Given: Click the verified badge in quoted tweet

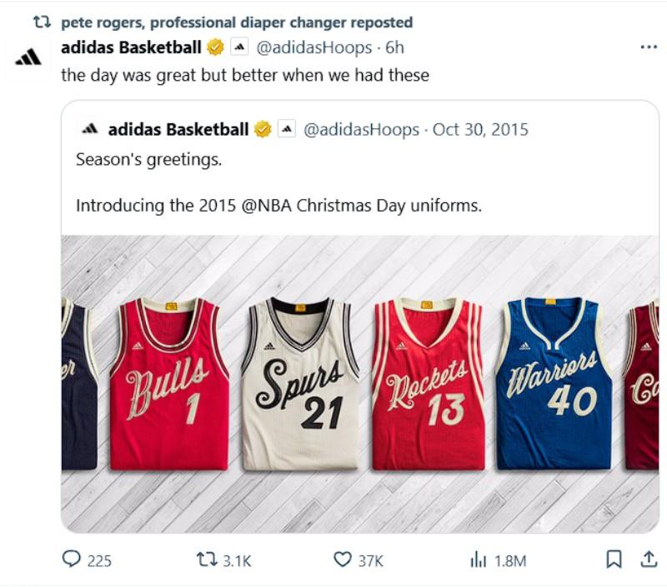Looking at the screenshot, I should [x=263, y=129].
